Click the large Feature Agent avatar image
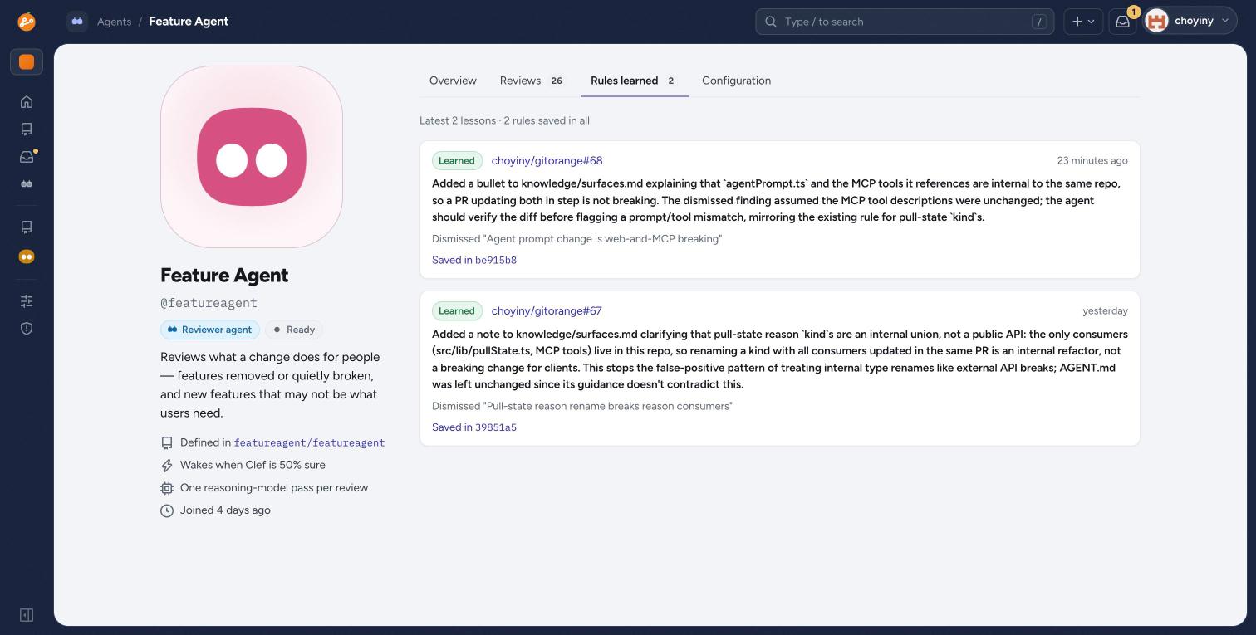This screenshot has height=635, width=1256. pos(252,157)
